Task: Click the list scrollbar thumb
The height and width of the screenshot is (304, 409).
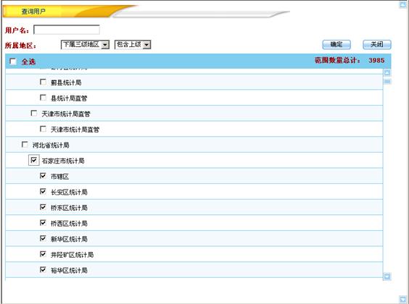Action: 387,82
